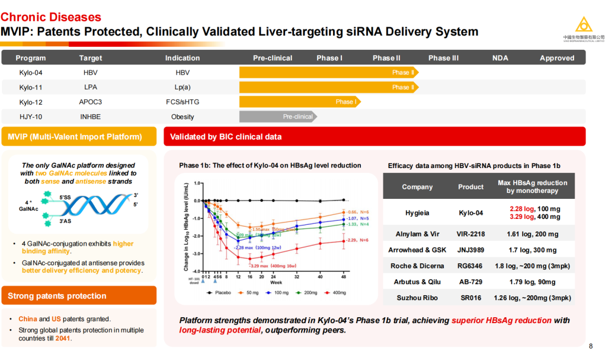Click the Phase III column header

click(443, 58)
